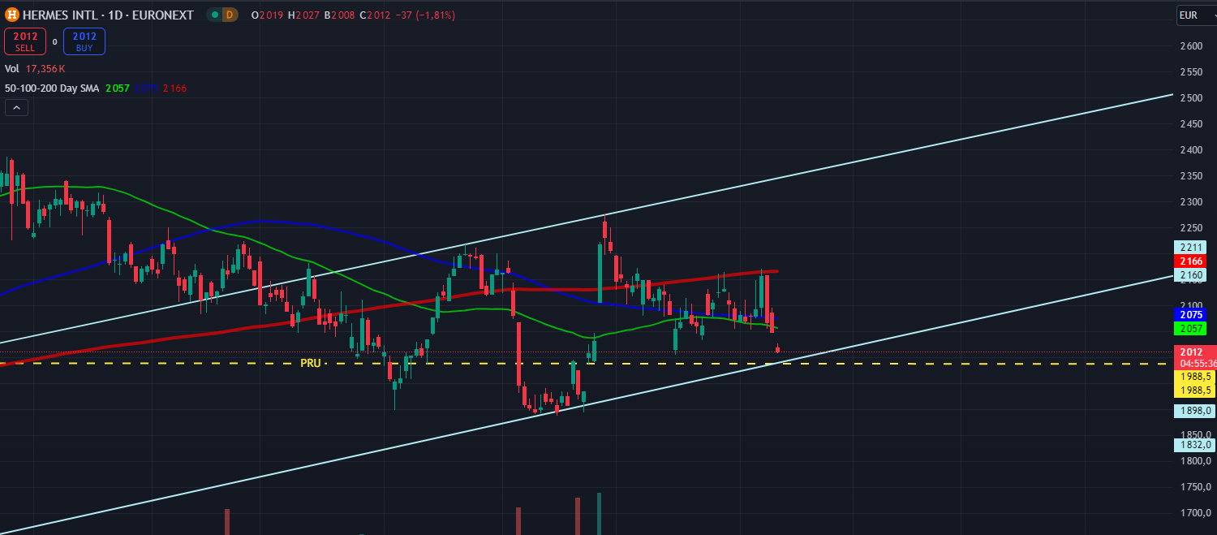Select the 50-100-200 Day SMA indicator label
This screenshot has height=535, width=1217.
52,88
